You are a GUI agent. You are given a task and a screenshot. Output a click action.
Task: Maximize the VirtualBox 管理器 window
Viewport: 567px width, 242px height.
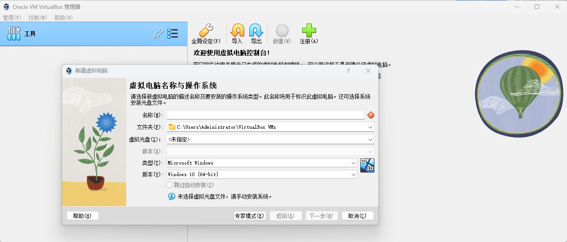click(x=537, y=7)
